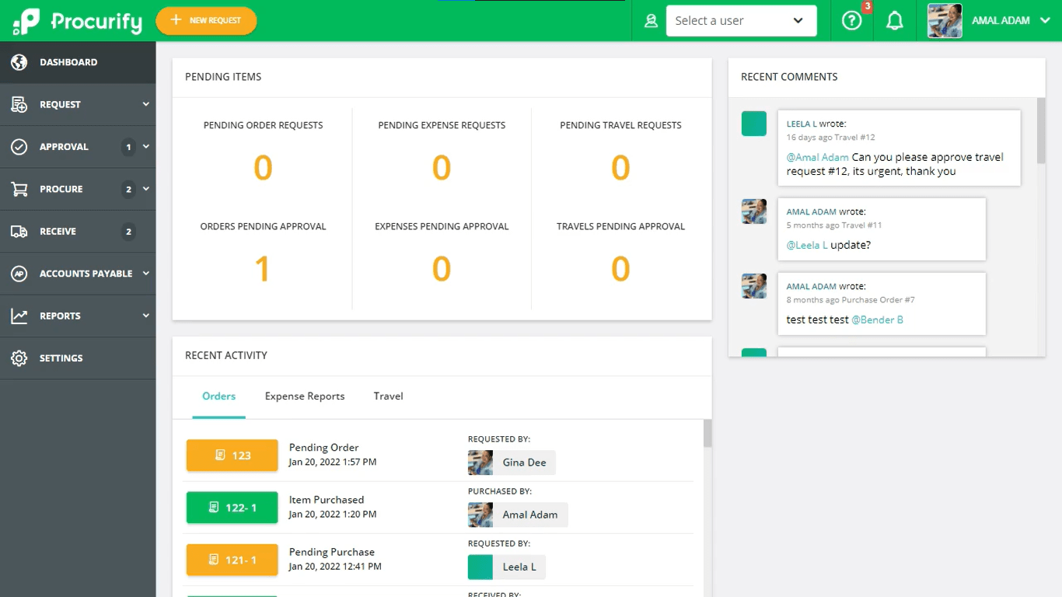Click the Procure shopping cart icon
Screen dimensions: 1062x597
point(19,189)
